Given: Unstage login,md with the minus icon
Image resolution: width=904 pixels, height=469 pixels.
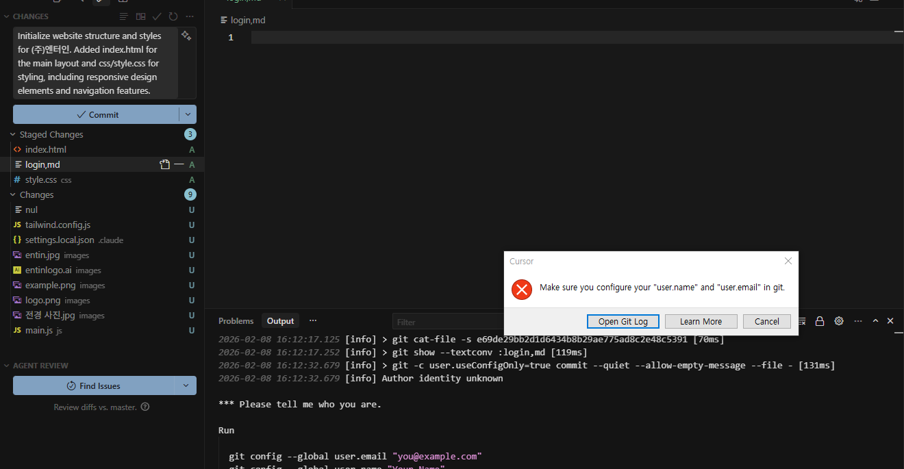Looking at the screenshot, I should click(179, 164).
